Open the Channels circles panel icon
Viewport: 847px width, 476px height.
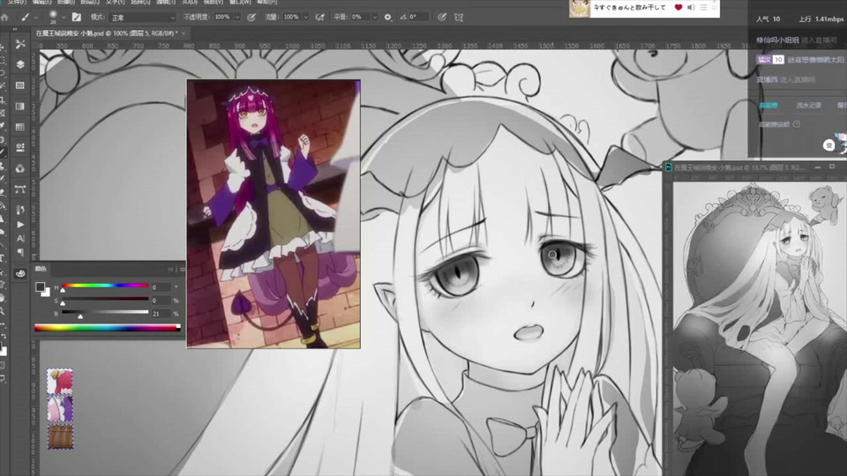20,169
